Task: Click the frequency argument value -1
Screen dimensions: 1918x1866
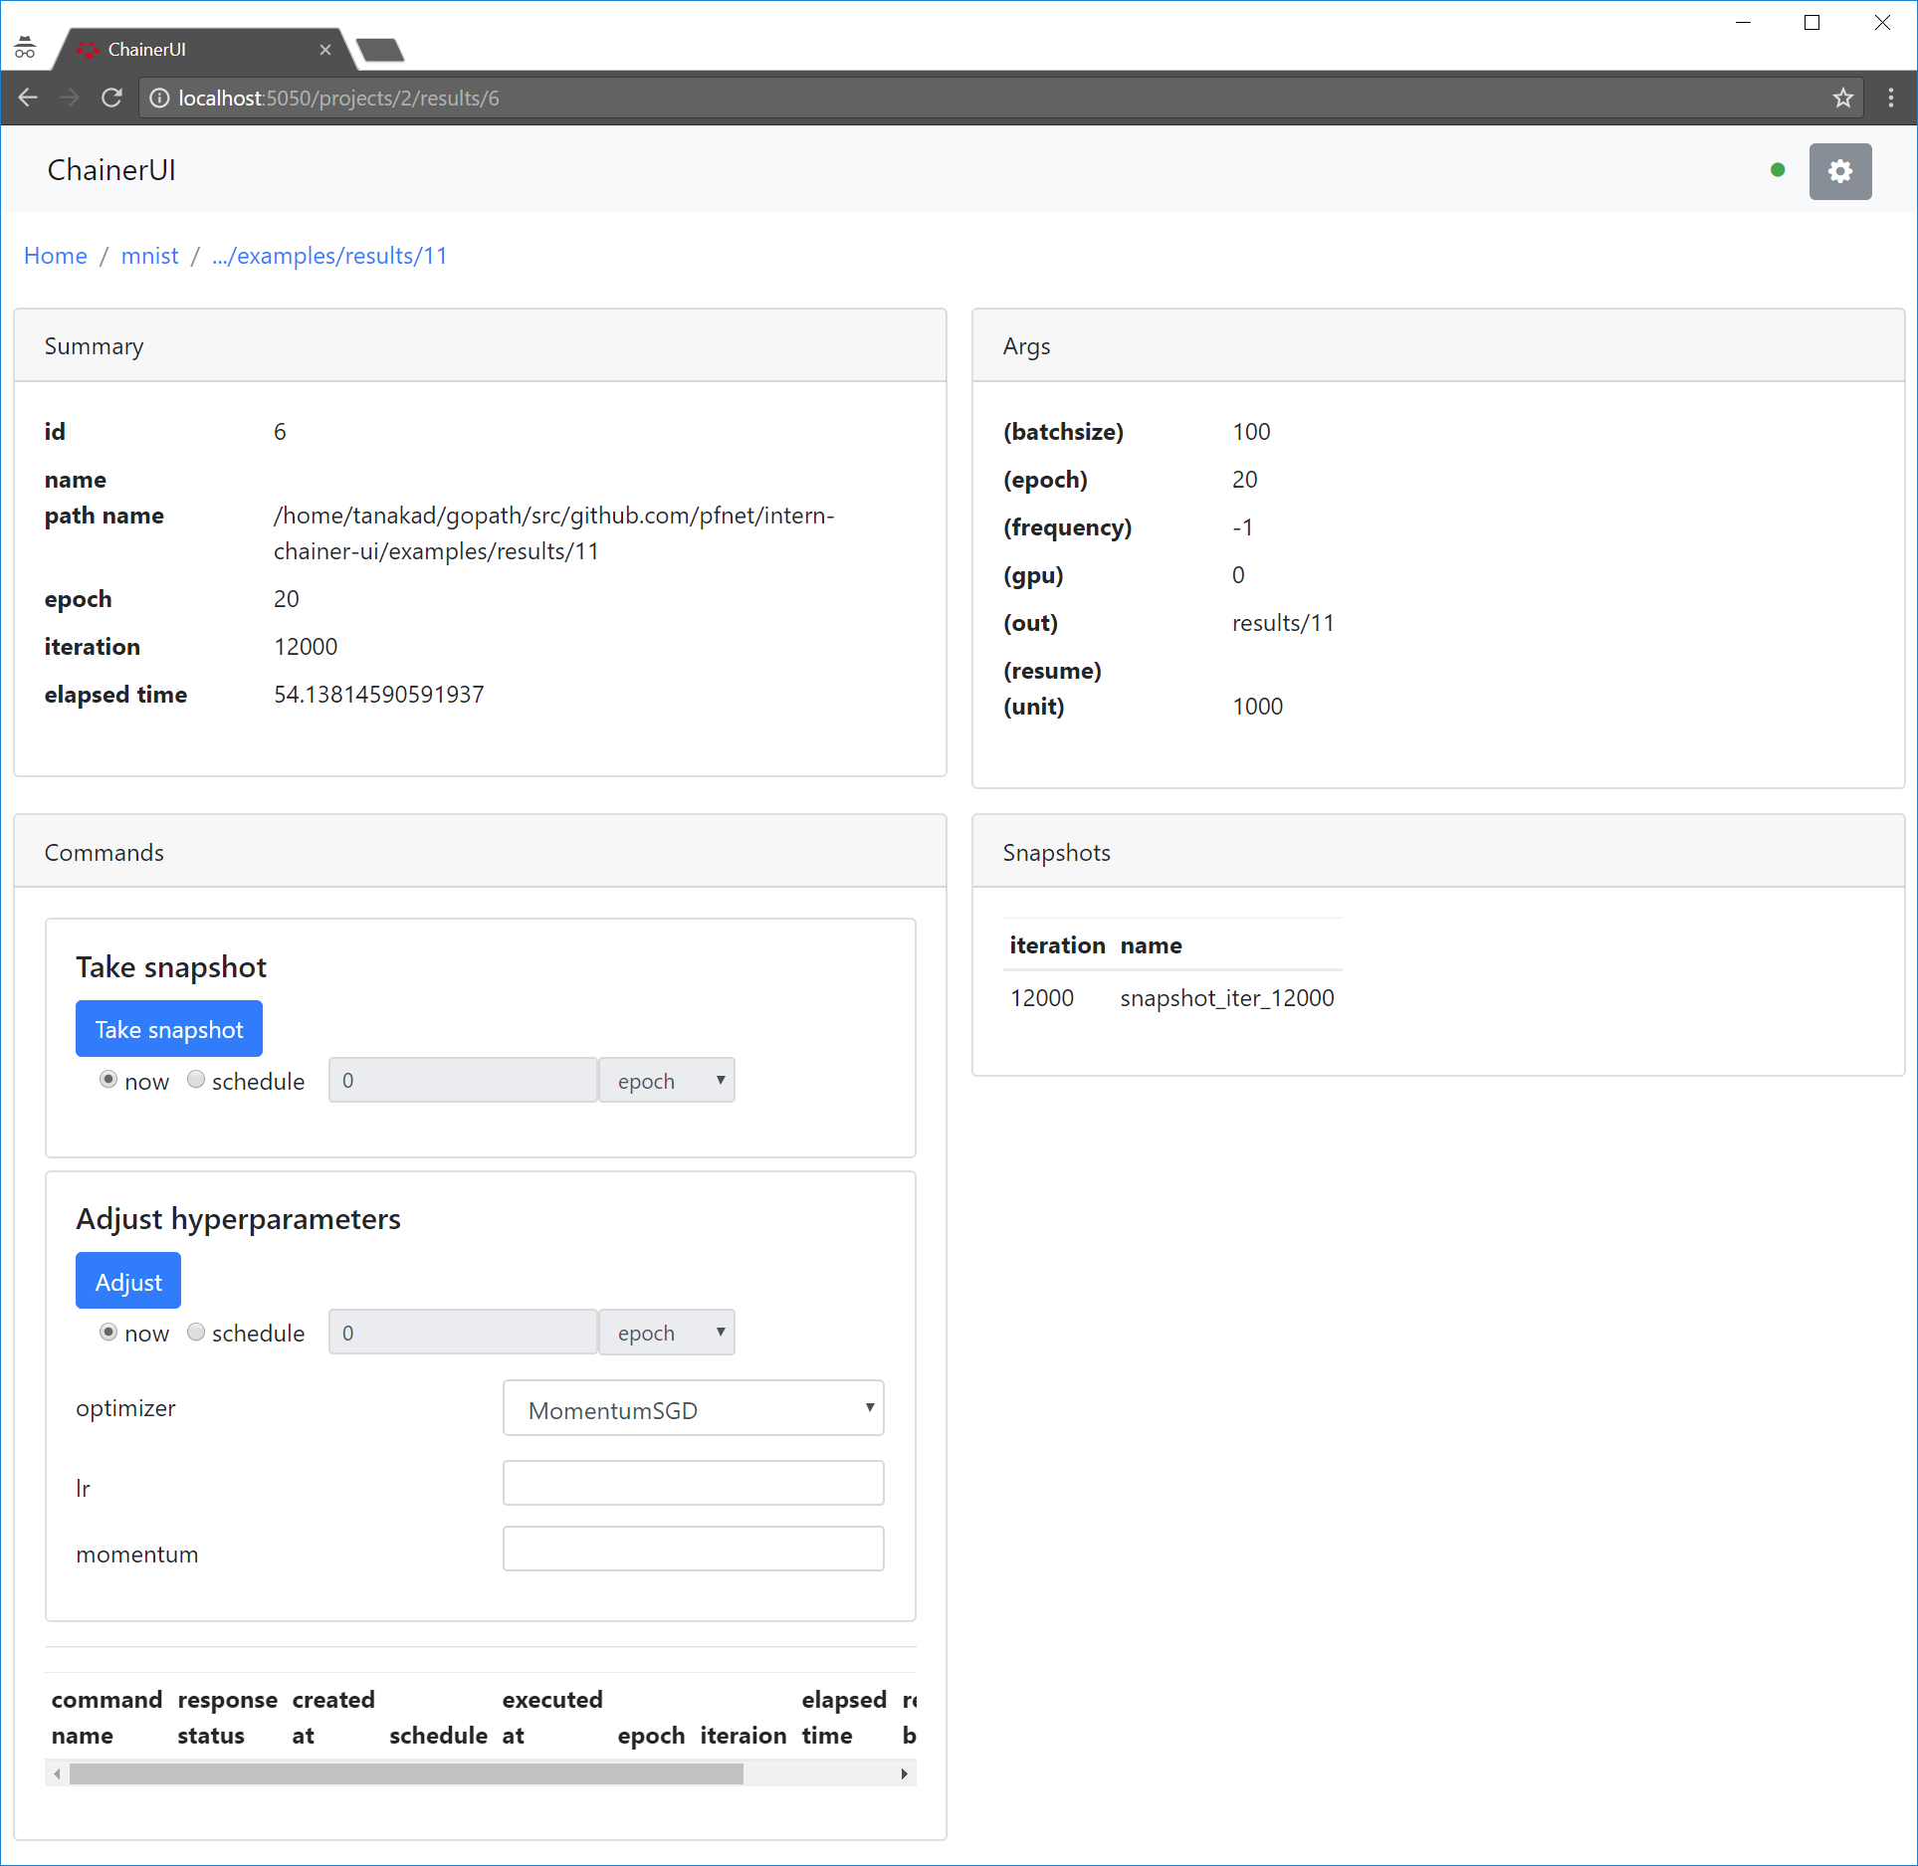Action: coord(1242,527)
